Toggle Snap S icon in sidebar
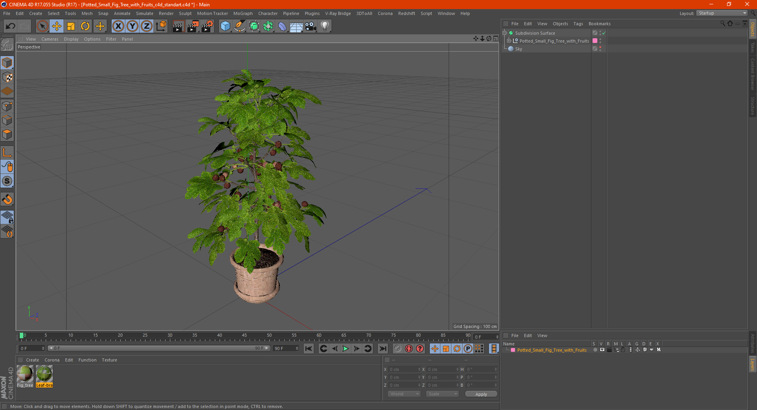 pyautogui.click(x=7, y=181)
